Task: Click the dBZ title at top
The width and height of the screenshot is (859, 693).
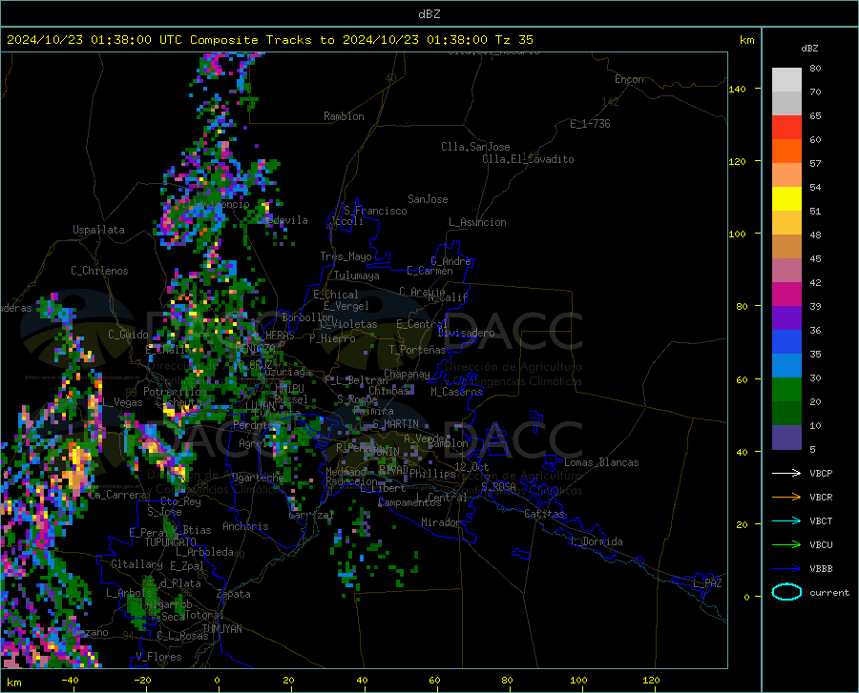Action: 429,14
